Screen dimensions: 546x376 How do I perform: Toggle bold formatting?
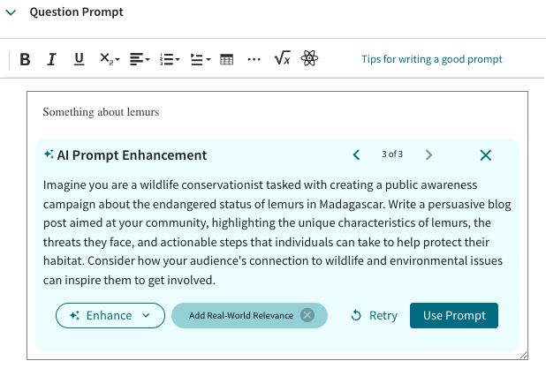tap(25, 59)
